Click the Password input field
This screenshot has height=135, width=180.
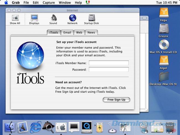pyautogui.click(x=109, y=69)
